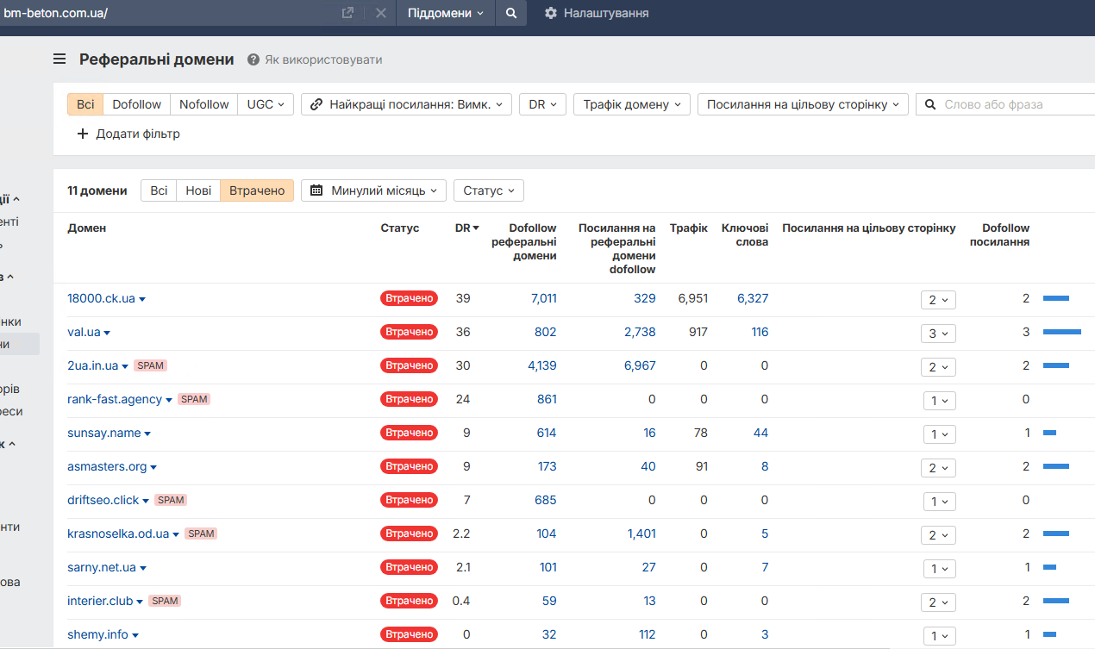Click the dofollow links bar for val.ua
The image size is (1095, 649).
(1061, 332)
